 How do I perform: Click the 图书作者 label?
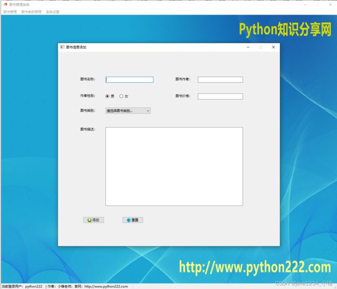pos(183,79)
